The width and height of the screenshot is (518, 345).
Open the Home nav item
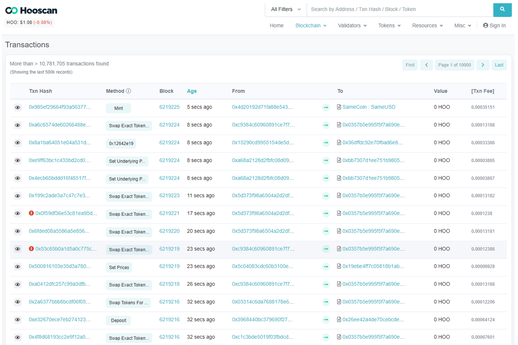pos(277,25)
